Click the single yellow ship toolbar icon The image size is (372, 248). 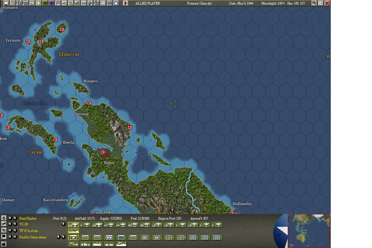pyautogui.click(x=64, y=3)
